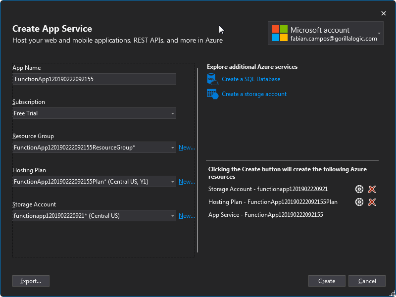Click the Microsoft logo in account box
Screen dimensions: 396x297
(x=280, y=33)
